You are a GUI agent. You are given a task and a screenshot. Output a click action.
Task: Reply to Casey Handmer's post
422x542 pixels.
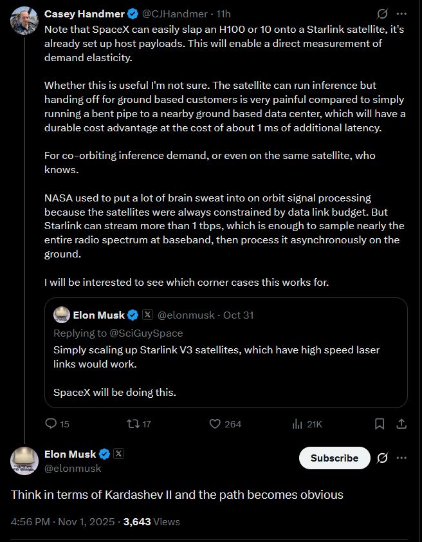point(51,424)
